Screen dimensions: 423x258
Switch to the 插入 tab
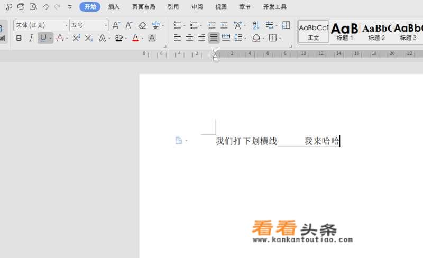[114, 7]
